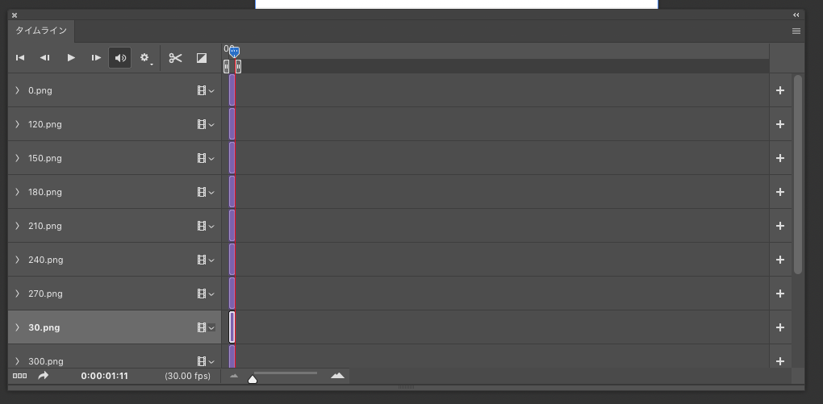Viewport: 823px width, 404px height.
Task: Expand the 240.png track
Action: coord(17,260)
